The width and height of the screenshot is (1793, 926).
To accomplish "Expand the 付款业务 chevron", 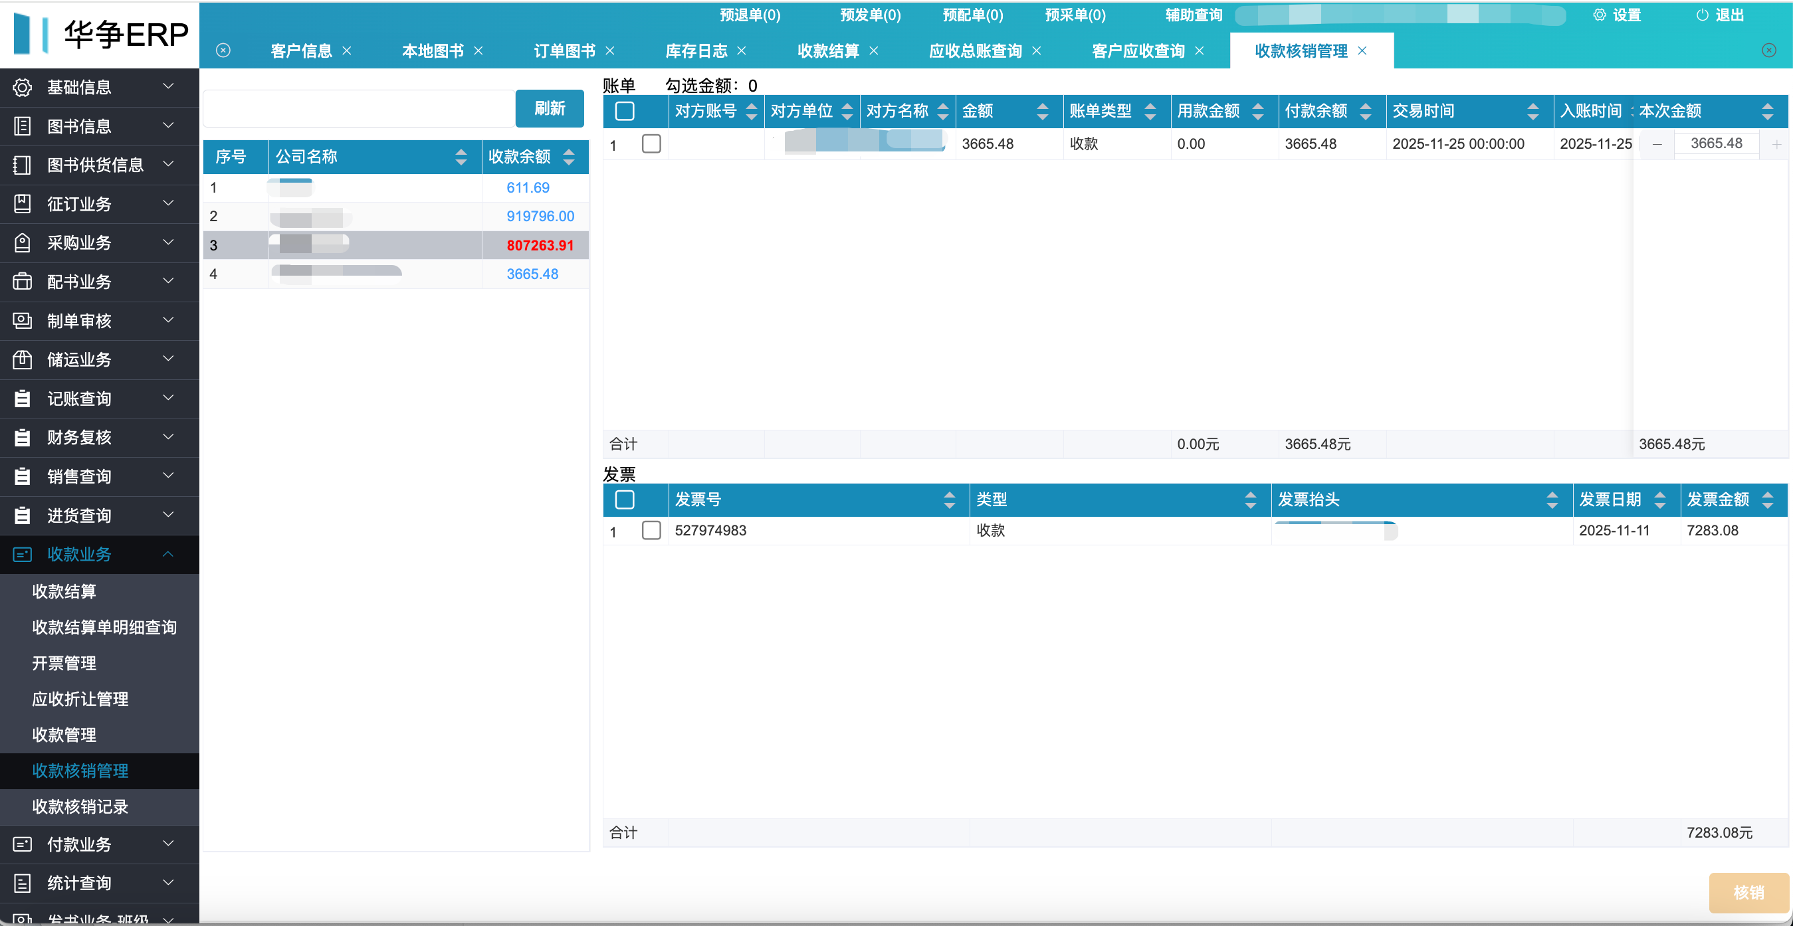I will tap(167, 843).
